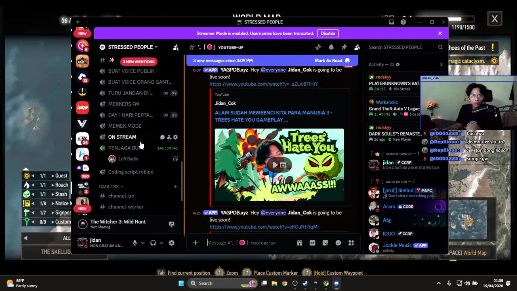
Task: Open microphone input options arrow
Action: click(x=143, y=243)
